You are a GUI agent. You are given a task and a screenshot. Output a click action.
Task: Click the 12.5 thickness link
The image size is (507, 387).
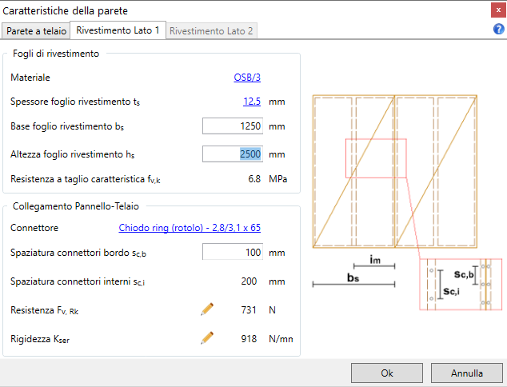pos(252,102)
